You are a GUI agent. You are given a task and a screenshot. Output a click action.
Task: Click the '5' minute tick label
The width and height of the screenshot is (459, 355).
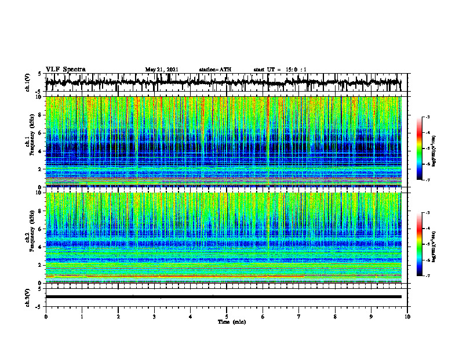click(x=227, y=317)
